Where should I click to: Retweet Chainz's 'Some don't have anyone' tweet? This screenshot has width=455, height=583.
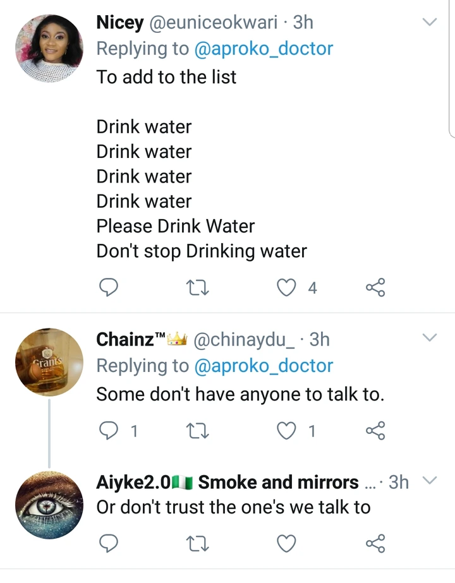198,431
